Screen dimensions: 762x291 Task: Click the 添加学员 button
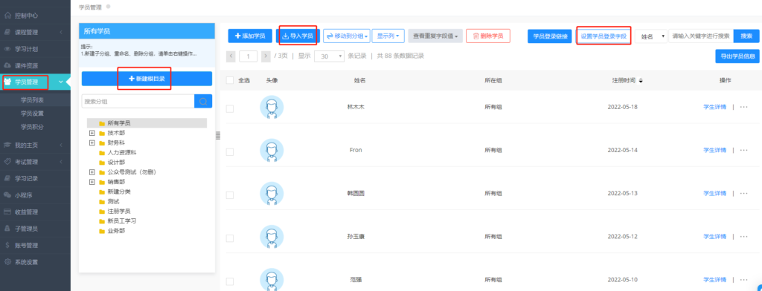pos(250,36)
